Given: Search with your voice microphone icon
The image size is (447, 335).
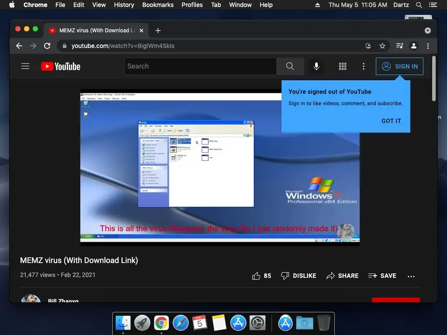Looking at the screenshot, I should pos(316,66).
